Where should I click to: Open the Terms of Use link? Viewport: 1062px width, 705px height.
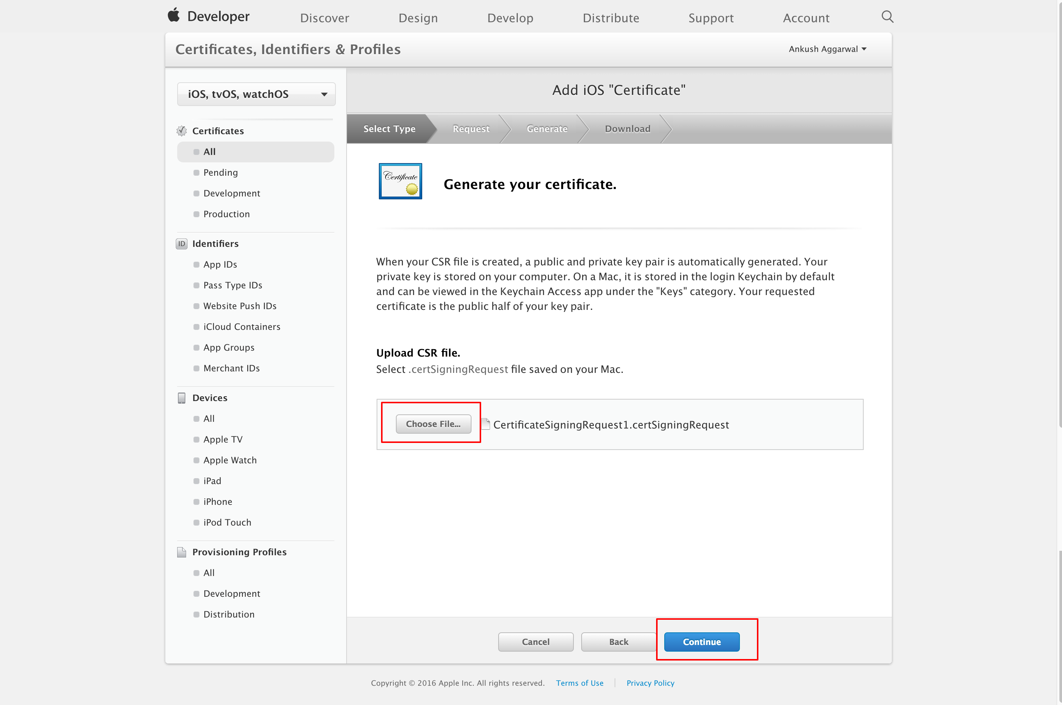click(579, 683)
